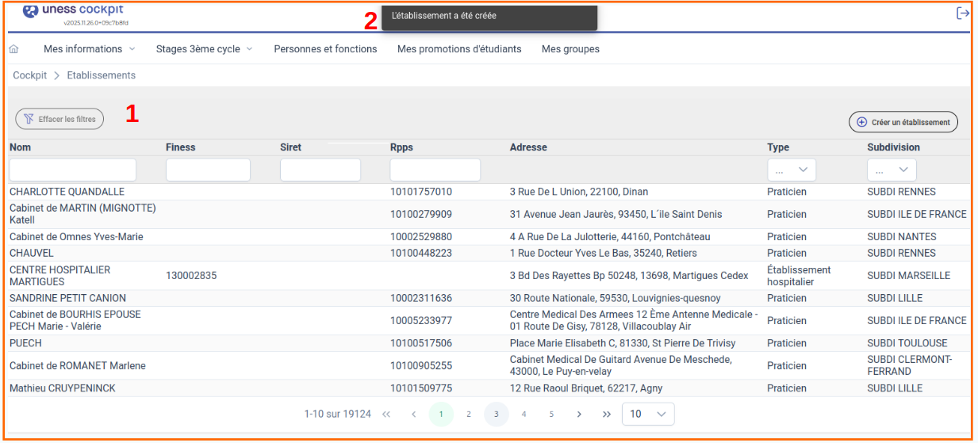This screenshot has width=978, height=443.
Task: Clear filters with Effacer les filtres
Action: [59, 119]
